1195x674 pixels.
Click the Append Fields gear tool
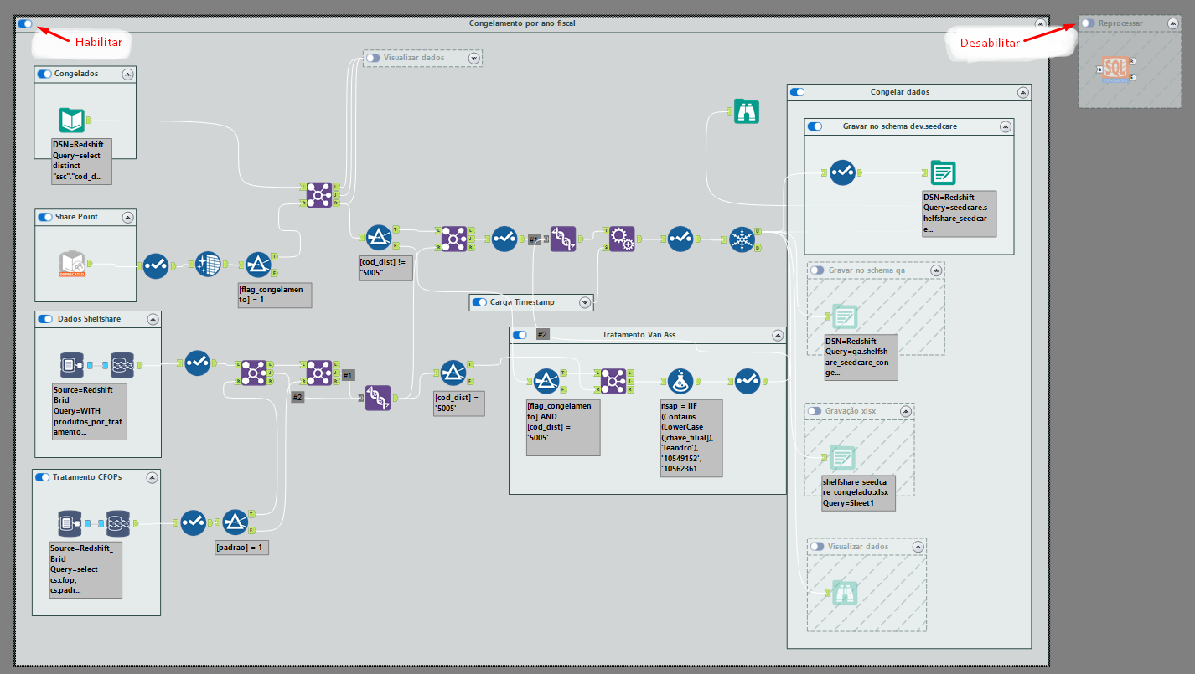point(621,239)
